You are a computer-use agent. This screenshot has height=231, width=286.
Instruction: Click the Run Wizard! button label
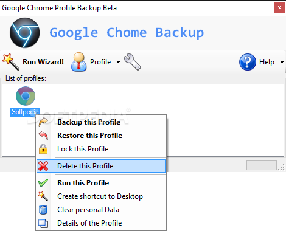point(43,62)
